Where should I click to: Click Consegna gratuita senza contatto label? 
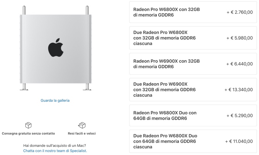(x=28, y=133)
